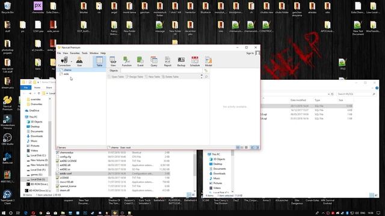
Task: Open Navicat's Help menu
Action: tap(103, 53)
